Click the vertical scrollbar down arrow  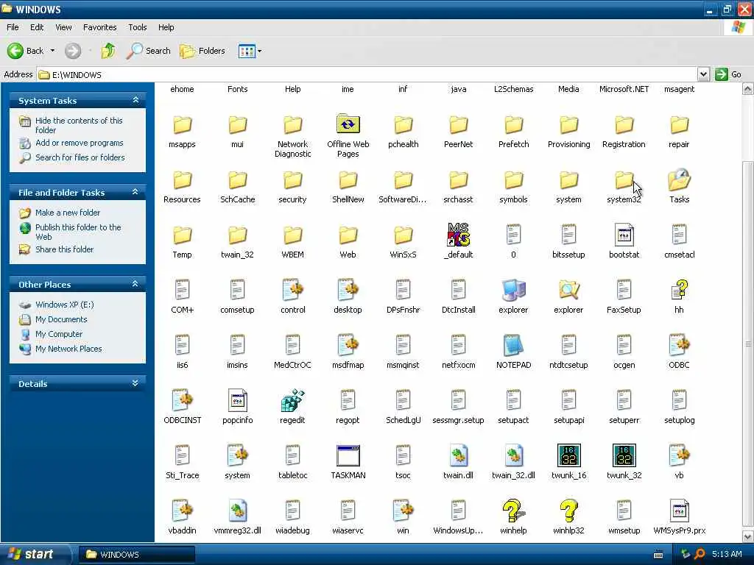point(747,536)
